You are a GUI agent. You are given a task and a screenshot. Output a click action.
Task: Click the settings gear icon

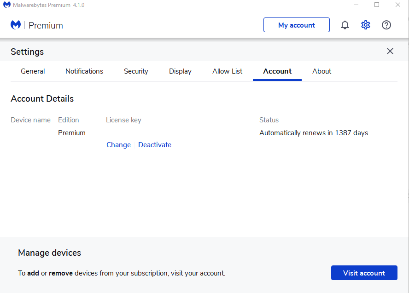click(x=366, y=25)
